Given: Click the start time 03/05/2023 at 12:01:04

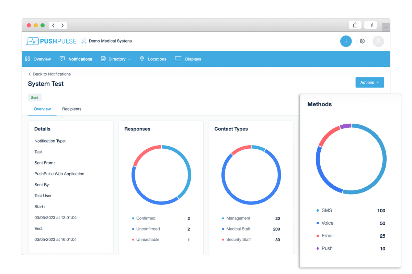Looking at the screenshot, I should tap(56, 217).
